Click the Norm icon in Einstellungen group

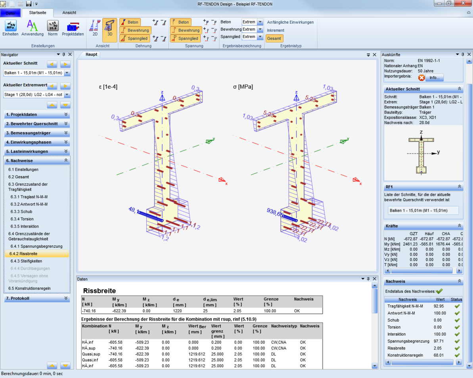point(52,28)
